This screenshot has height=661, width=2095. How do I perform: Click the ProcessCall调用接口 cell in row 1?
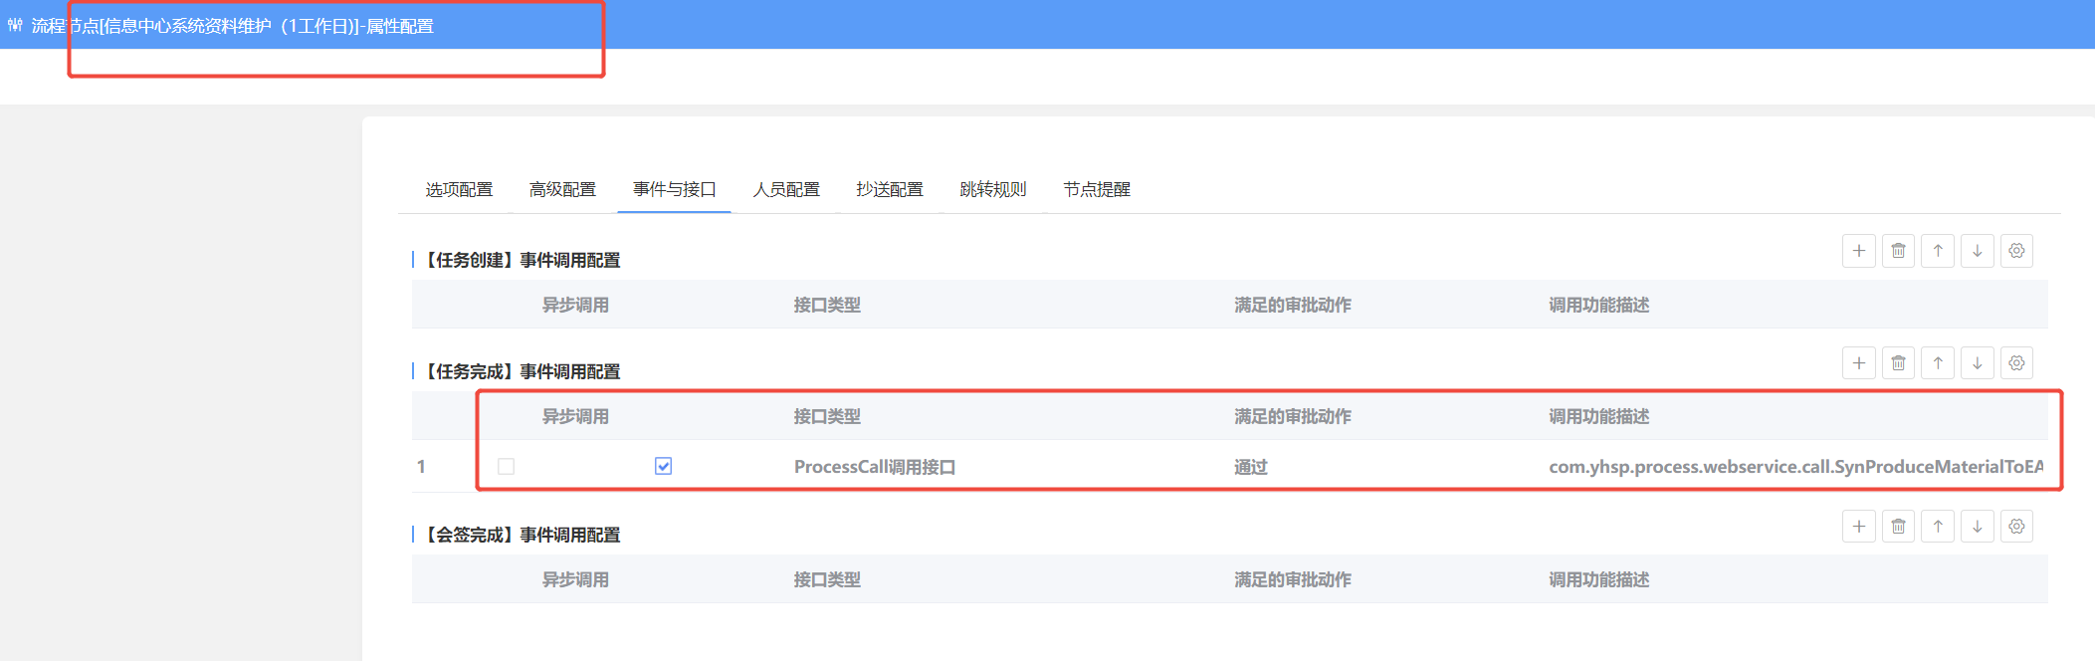tap(874, 467)
